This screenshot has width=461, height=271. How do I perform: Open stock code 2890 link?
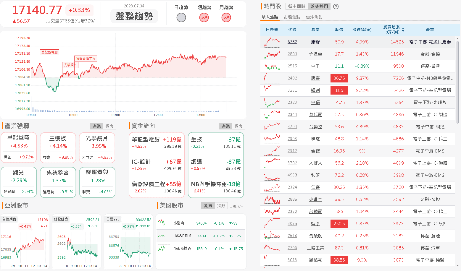tap(292, 54)
